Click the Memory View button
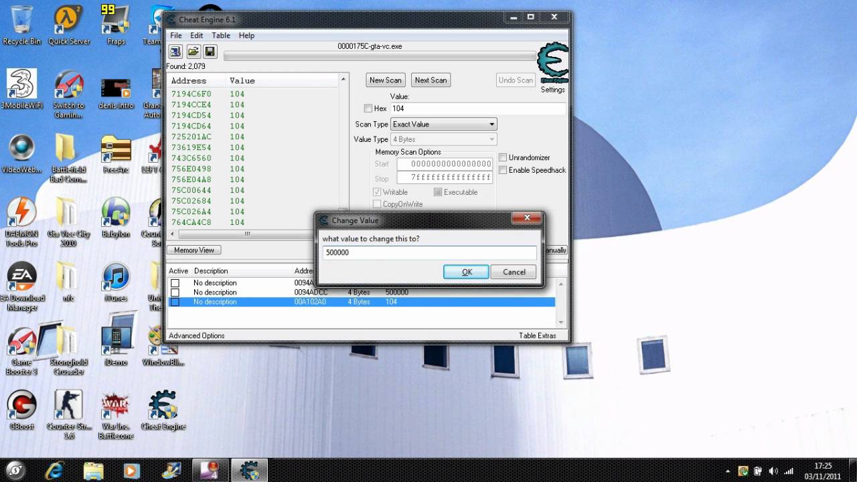857x482 pixels. point(194,250)
